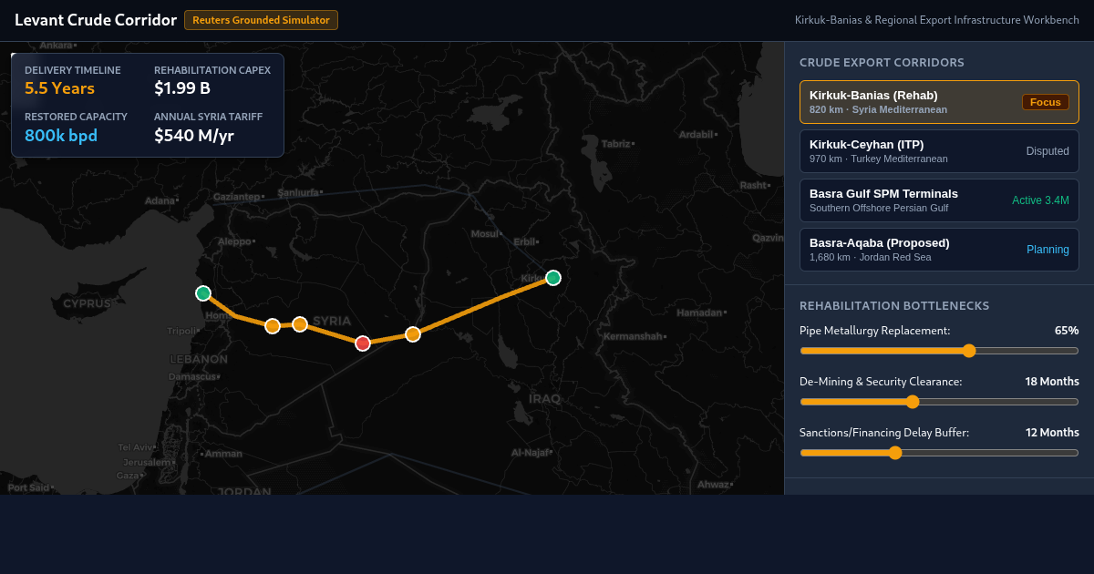Click the 800k bpd restored capacity value
The width and height of the screenshot is (1094, 574).
pos(61,136)
